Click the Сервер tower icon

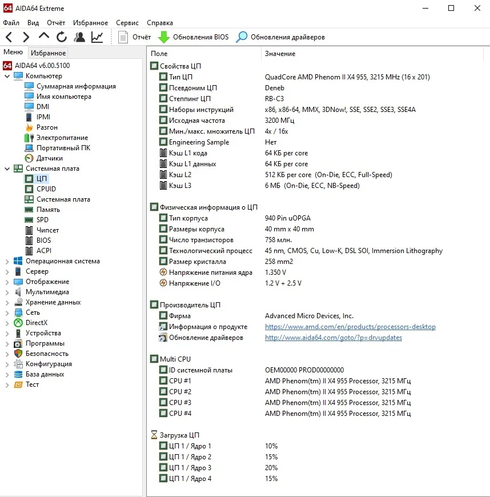(x=18, y=271)
